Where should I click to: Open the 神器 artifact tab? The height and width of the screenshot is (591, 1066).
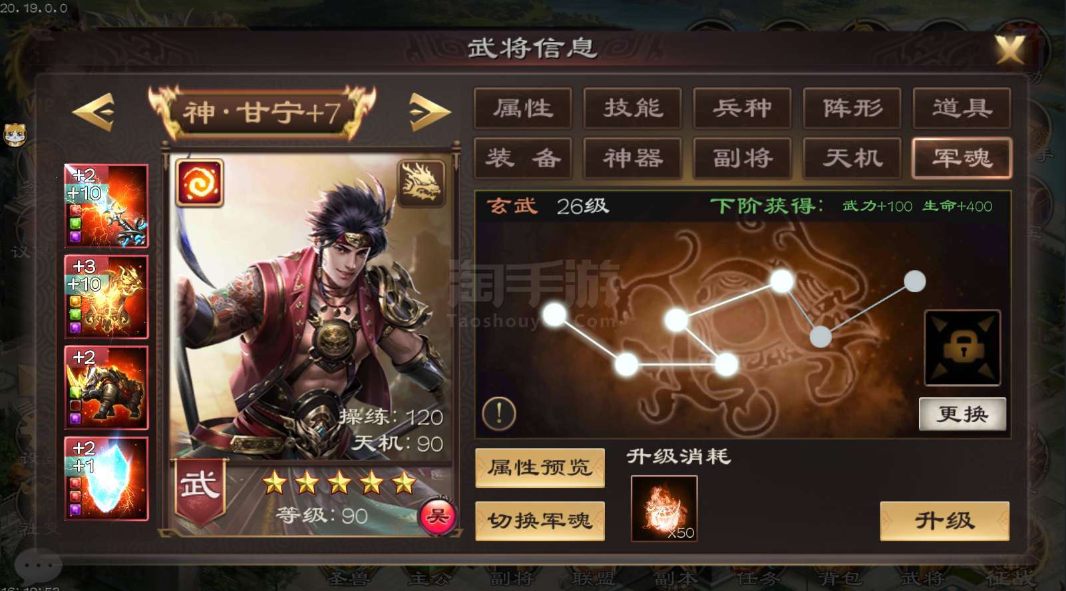pyautogui.click(x=633, y=158)
